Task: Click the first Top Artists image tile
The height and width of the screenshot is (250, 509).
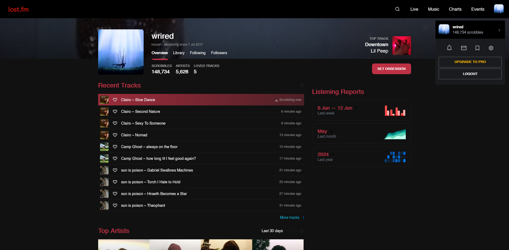Action: tap(124, 245)
